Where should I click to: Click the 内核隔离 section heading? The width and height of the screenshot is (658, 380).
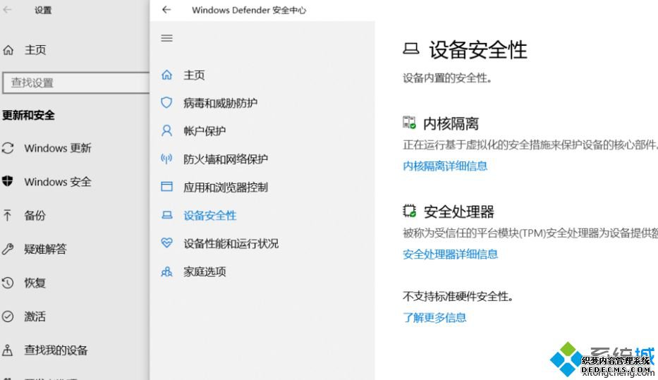click(x=451, y=123)
